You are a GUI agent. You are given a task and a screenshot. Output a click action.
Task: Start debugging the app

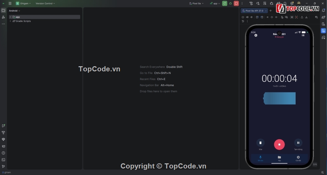pyautogui.click(x=230, y=3)
